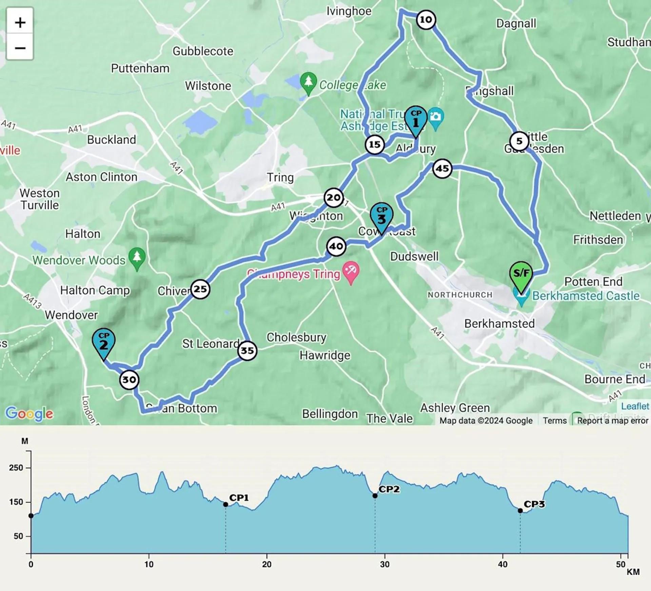Click the 20 km distance marker

334,198
